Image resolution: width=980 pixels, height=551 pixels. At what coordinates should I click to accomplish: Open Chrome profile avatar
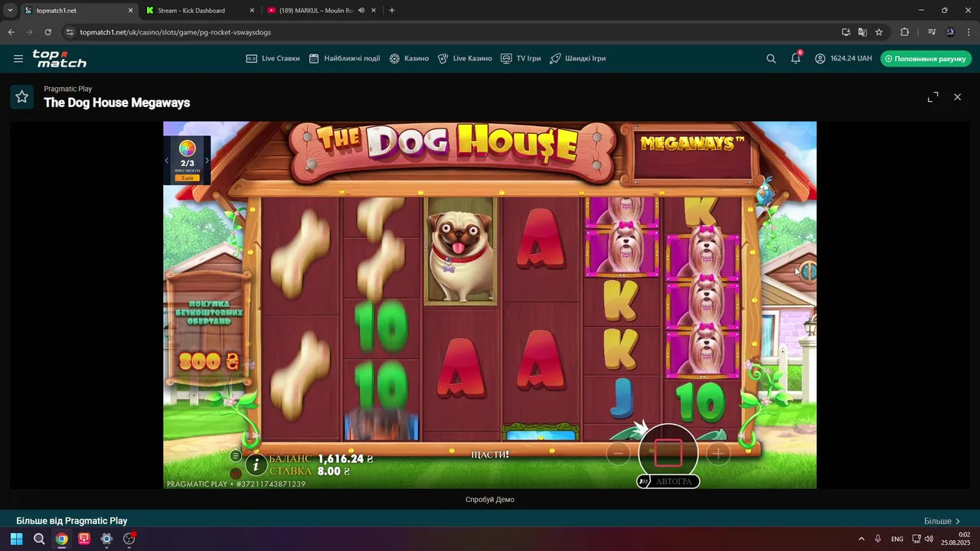click(x=950, y=32)
